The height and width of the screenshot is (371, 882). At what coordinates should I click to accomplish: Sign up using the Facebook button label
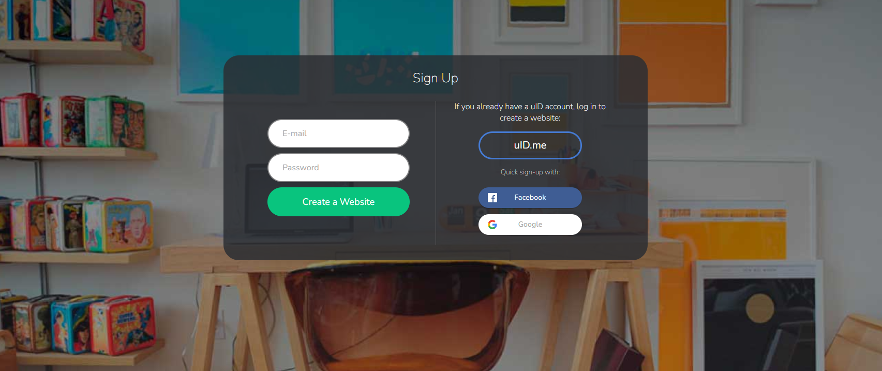[x=530, y=198]
